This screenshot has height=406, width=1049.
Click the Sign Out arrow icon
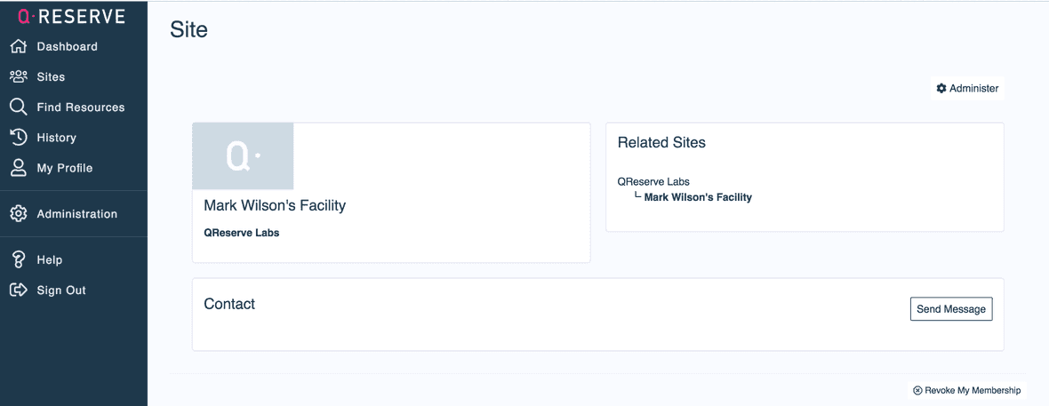point(18,290)
